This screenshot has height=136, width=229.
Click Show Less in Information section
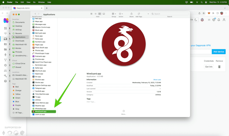pyautogui.click(x=157, y=80)
